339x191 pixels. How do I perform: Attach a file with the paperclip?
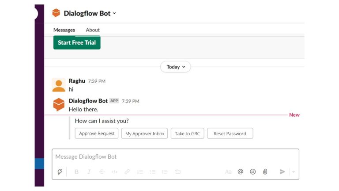coord(265,172)
